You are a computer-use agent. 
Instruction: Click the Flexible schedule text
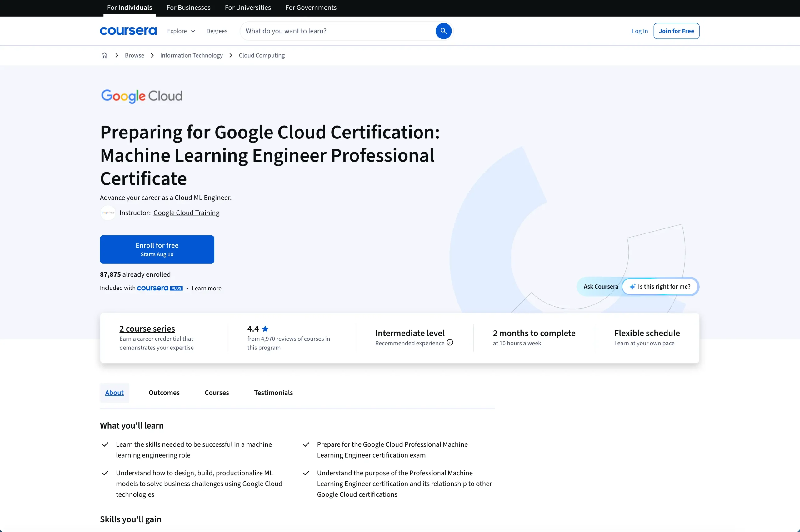pos(647,333)
